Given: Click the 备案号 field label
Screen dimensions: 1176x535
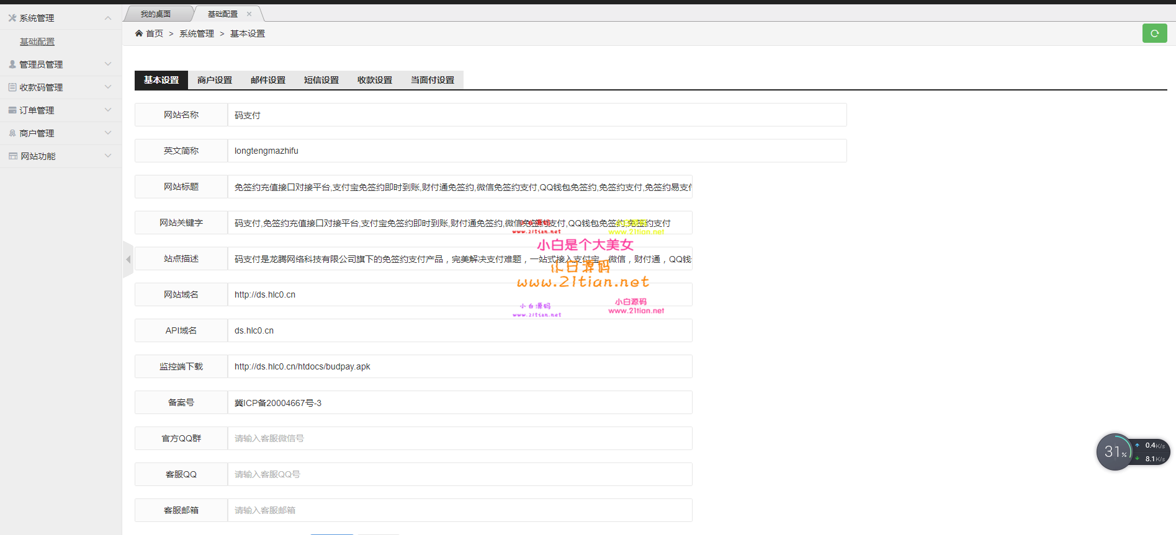Looking at the screenshot, I should [x=181, y=402].
